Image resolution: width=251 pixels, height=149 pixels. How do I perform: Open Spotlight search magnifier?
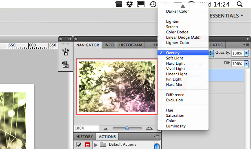(x=240, y=4)
